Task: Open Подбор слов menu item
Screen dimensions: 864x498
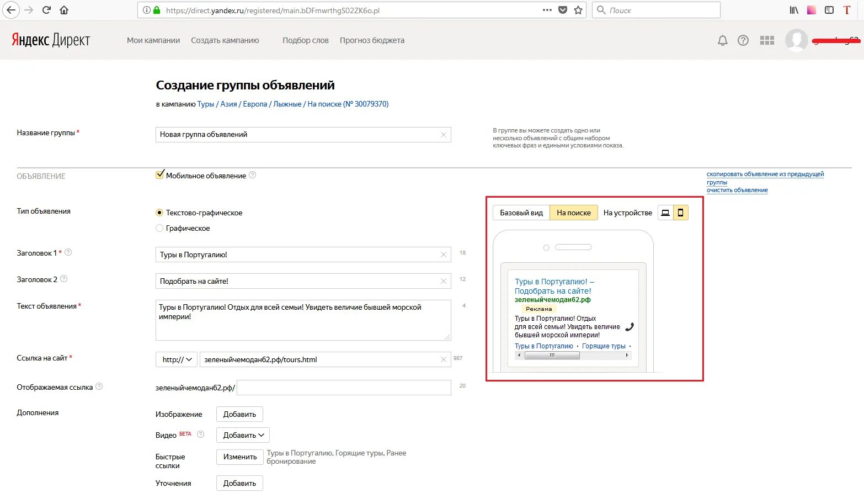Action: pos(306,40)
